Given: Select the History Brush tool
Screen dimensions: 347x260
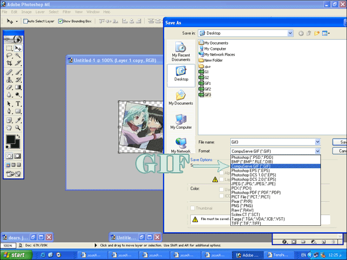Looking at the screenshot, I should pyautogui.click(x=18, y=80).
